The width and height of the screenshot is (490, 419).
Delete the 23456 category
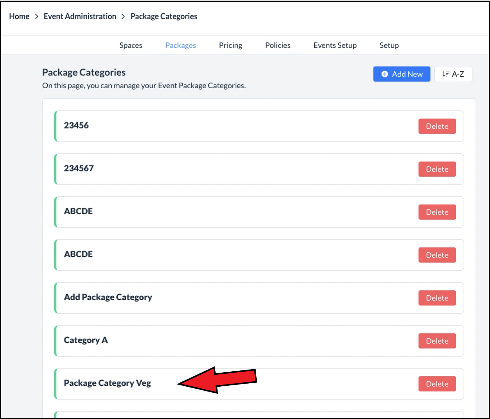(x=437, y=126)
